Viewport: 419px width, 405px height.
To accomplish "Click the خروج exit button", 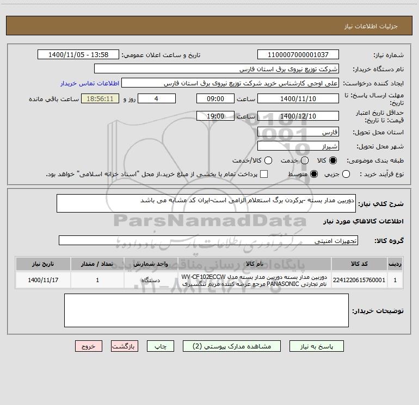I will 89,346.
